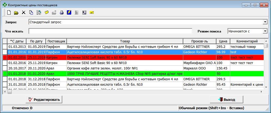Open the Запрос dropdown list
Image resolution: width=271 pixels, height=113 pixels.
click(x=265, y=22)
